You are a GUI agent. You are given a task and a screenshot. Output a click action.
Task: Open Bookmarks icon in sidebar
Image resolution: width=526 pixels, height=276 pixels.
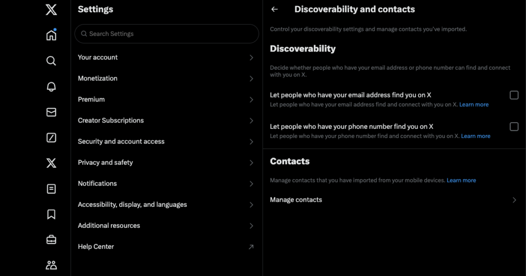(51, 214)
